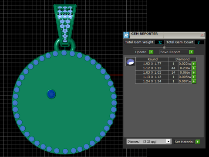Viewport: 209px width, 157px height.
Task: Click the 0.06tw weight cell
Action: coord(185,72)
